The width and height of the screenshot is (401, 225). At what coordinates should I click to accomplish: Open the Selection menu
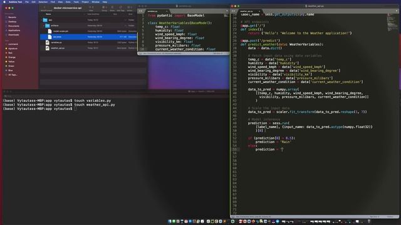[43, 2]
